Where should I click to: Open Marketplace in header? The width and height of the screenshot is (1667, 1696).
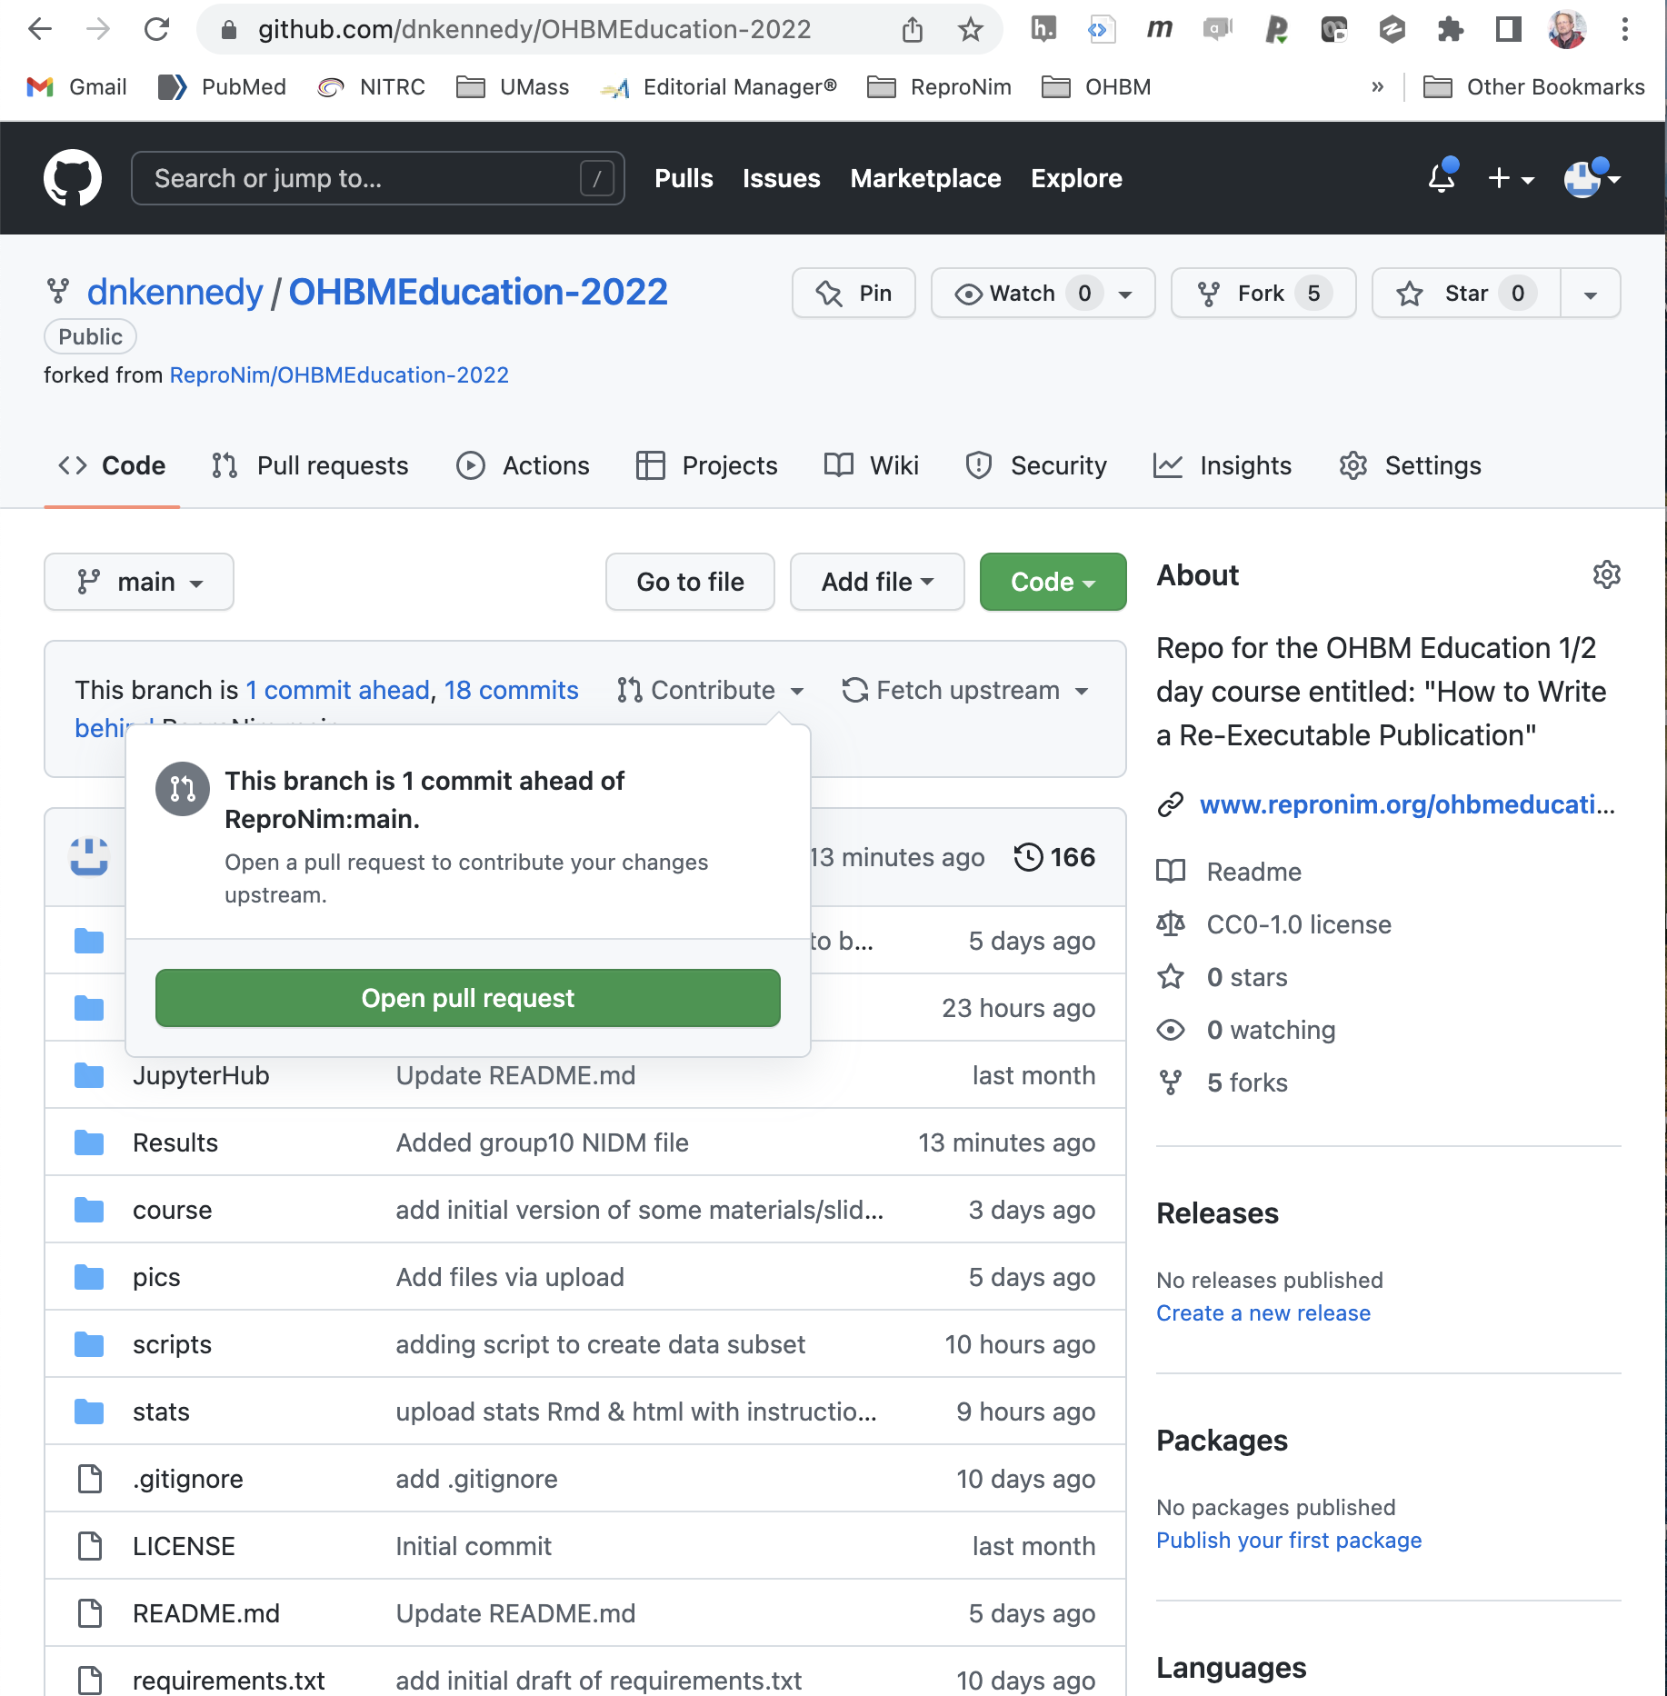[x=925, y=178]
